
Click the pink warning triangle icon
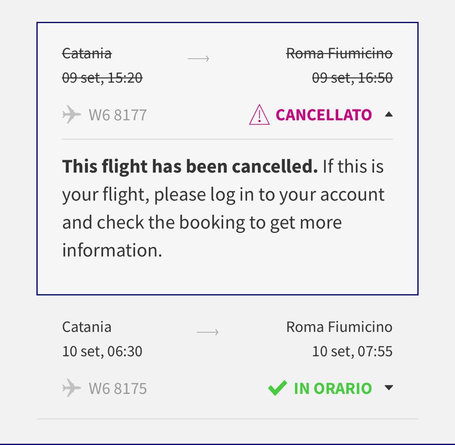click(259, 115)
